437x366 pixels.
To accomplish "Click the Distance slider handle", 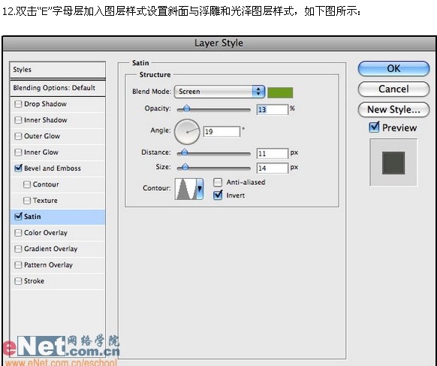I will point(184,153).
